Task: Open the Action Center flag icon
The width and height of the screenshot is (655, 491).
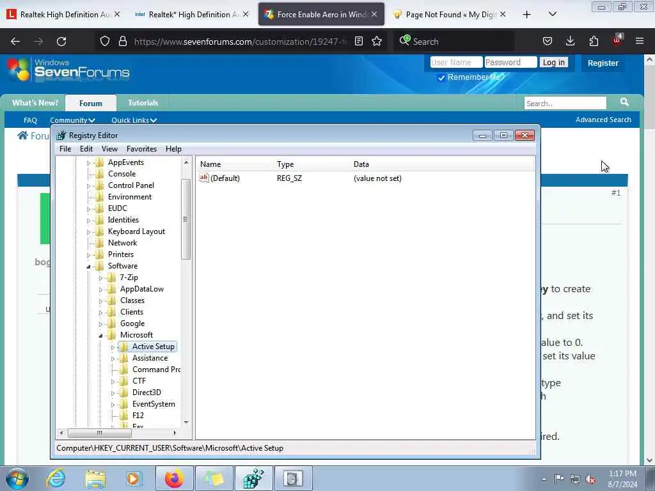Action: pos(559,479)
